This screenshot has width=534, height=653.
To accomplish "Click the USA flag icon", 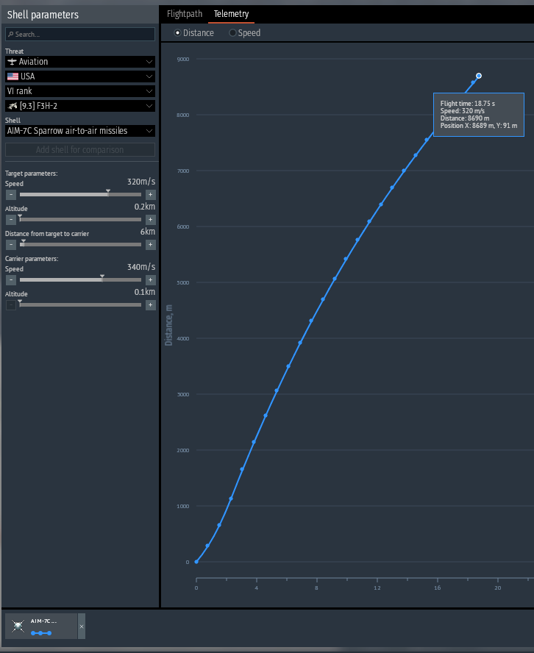I will click(13, 76).
